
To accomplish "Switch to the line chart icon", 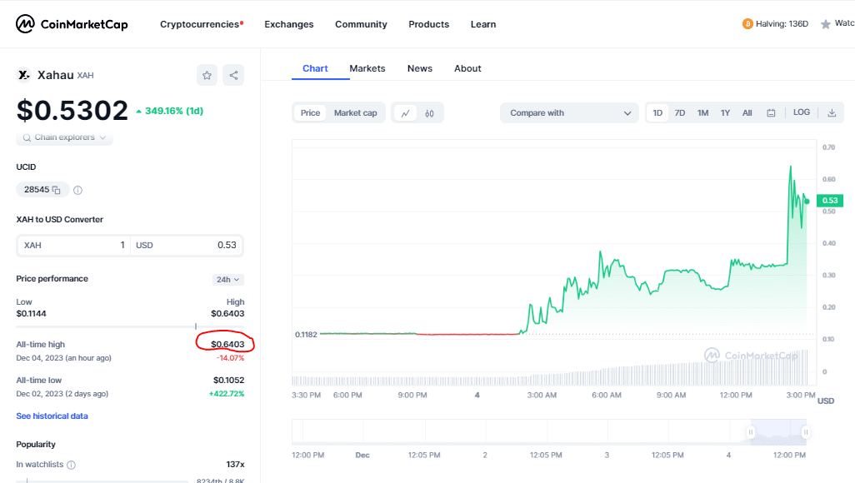I will coord(405,113).
